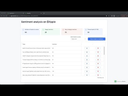
Task: Click the sentiment value 100
Action: click(53, 71)
